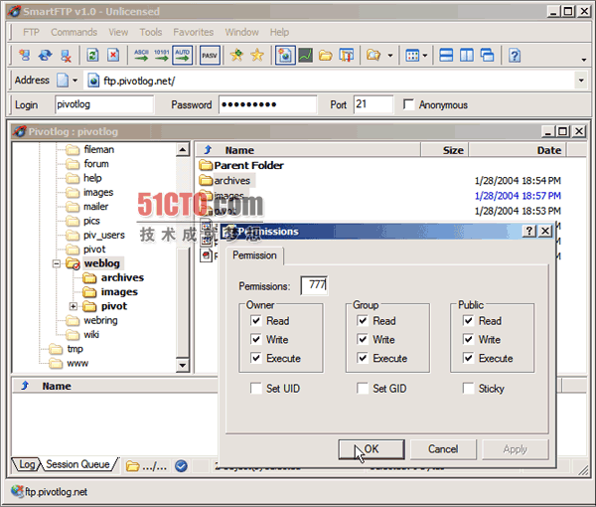Viewport: 596px width, 507px height.
Task: Click Cancel in Permissions dialog
Action: pyautogui.click(x=443, y=449)
